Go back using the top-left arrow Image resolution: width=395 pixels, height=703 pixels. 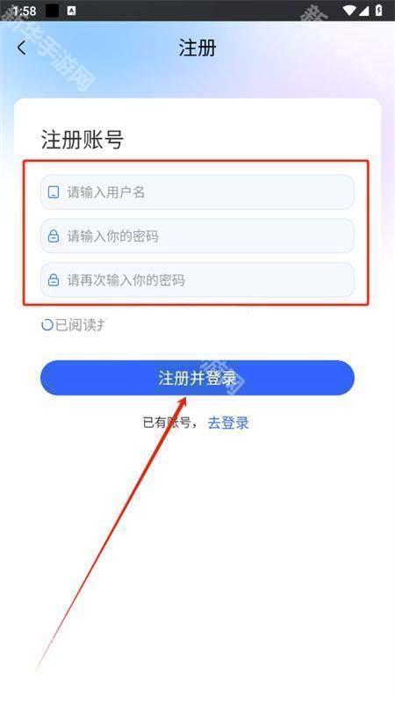click(x=21, y=47)
